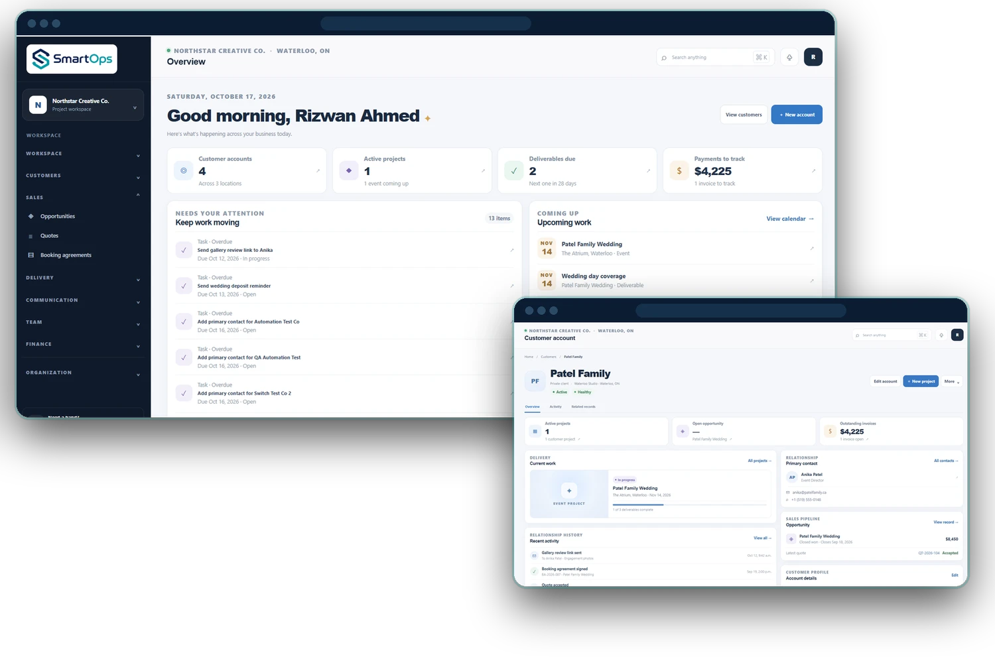The image size is (995, 657).
Task: Click the Event Project thumbnail
Action: (569, 494)
